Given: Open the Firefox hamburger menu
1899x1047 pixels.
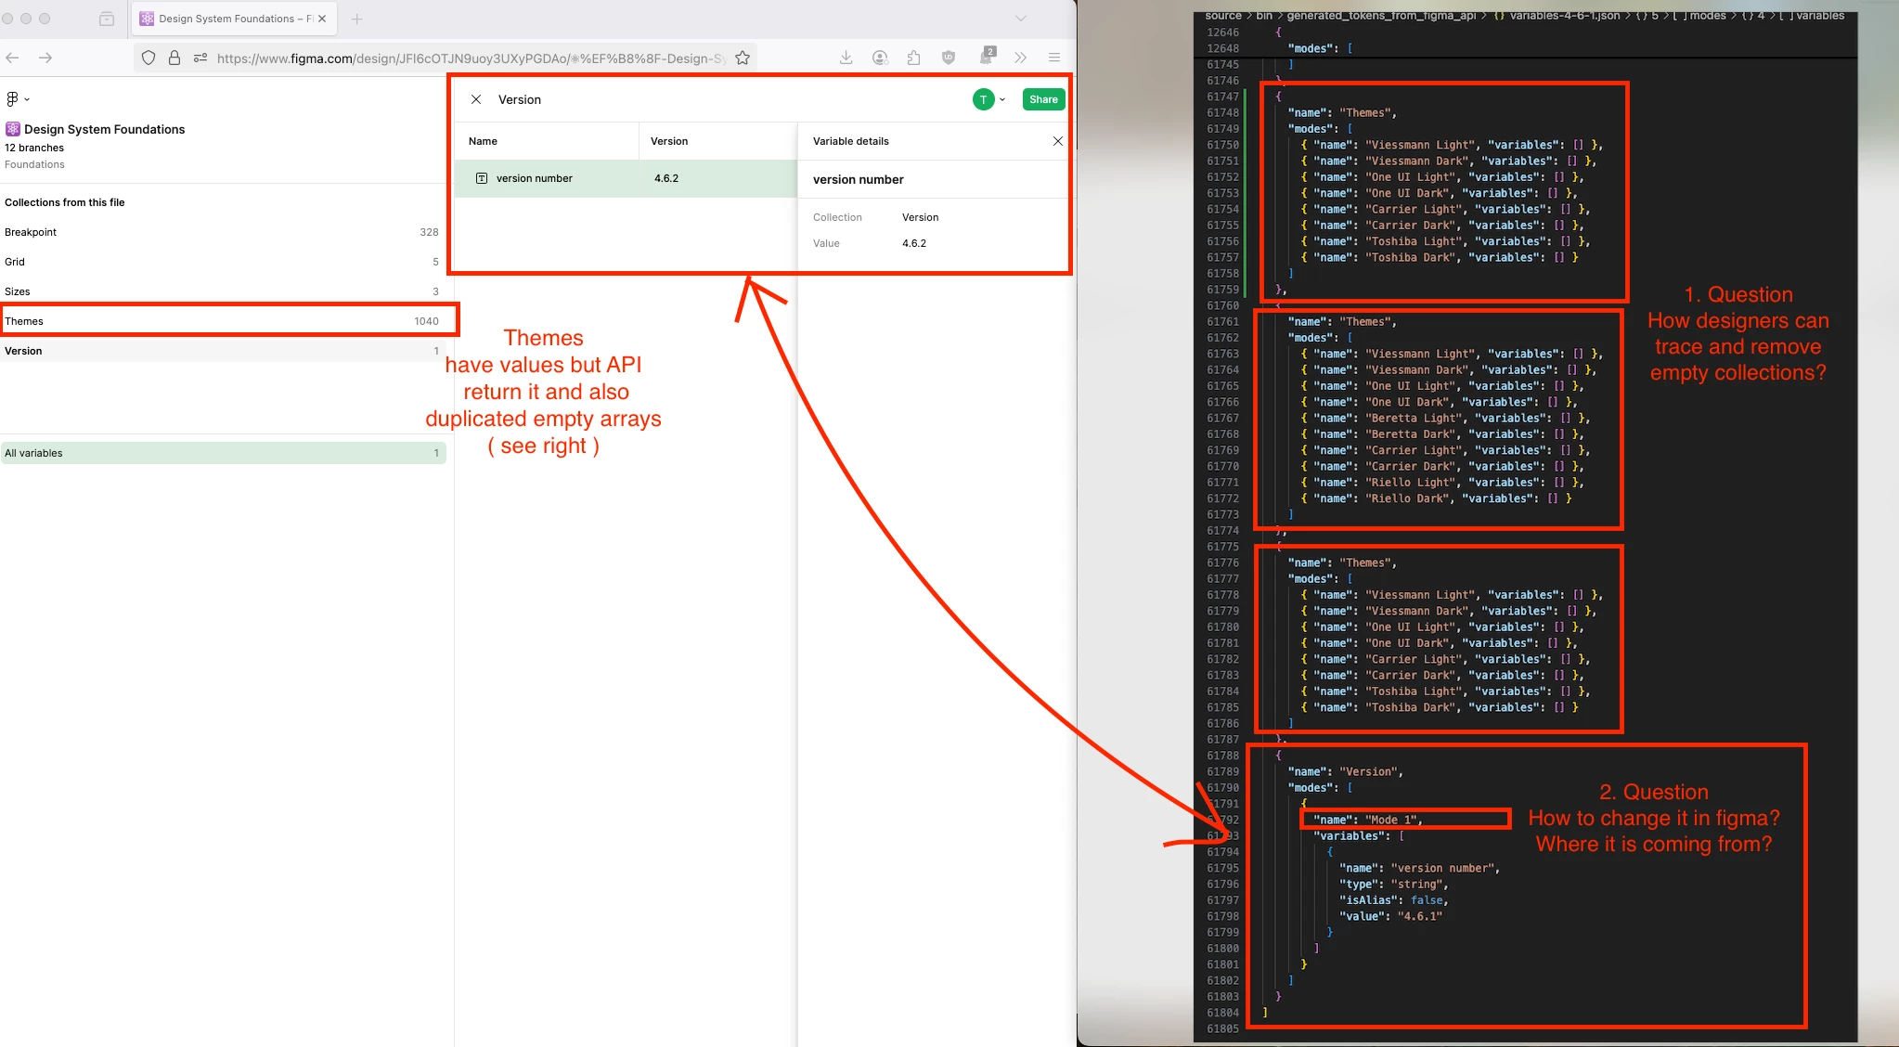Looking at the screenshot, I should pos(1054,58).
